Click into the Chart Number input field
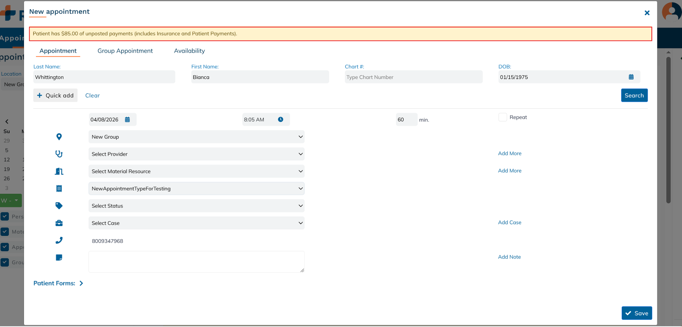The image size is (682, 327). [413, 77]
